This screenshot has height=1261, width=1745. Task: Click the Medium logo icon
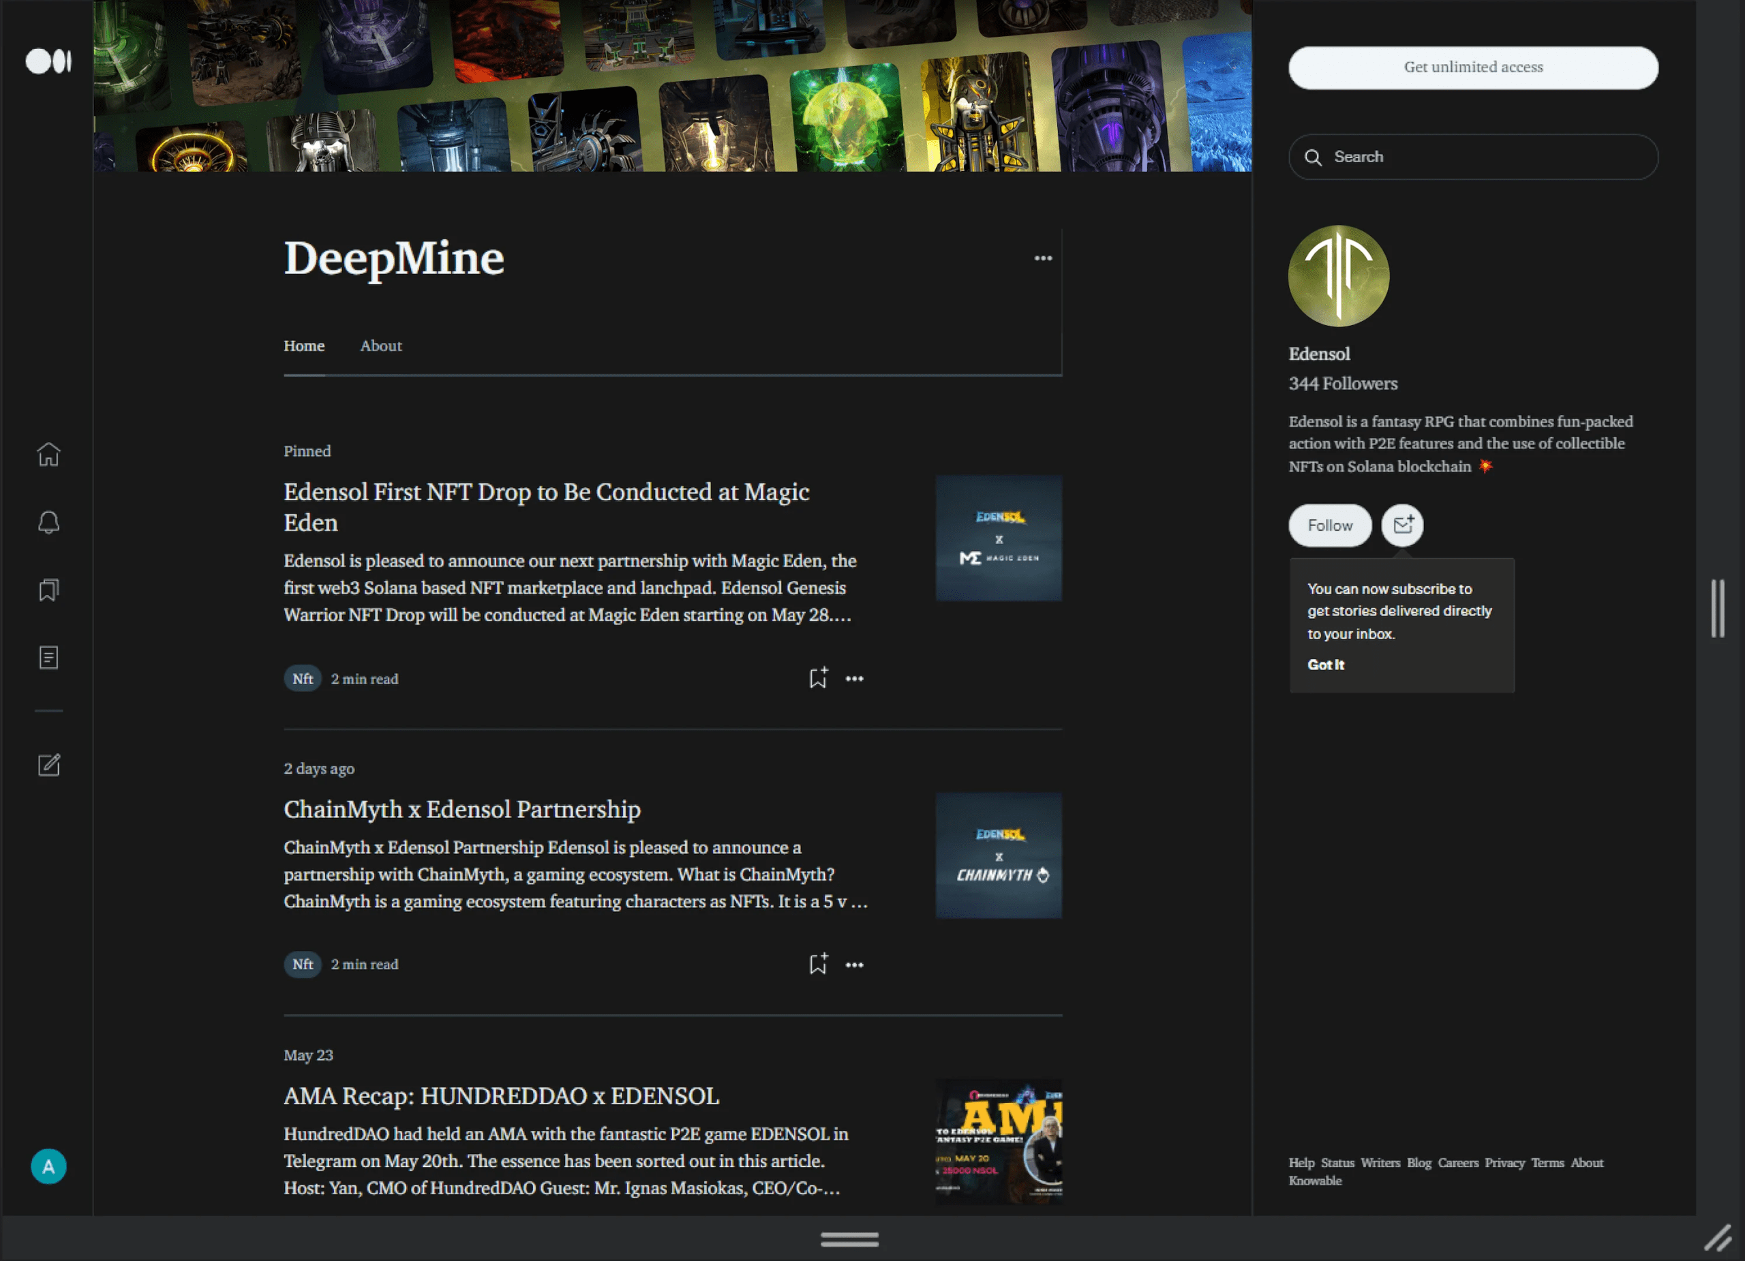[x=48, y=61]
